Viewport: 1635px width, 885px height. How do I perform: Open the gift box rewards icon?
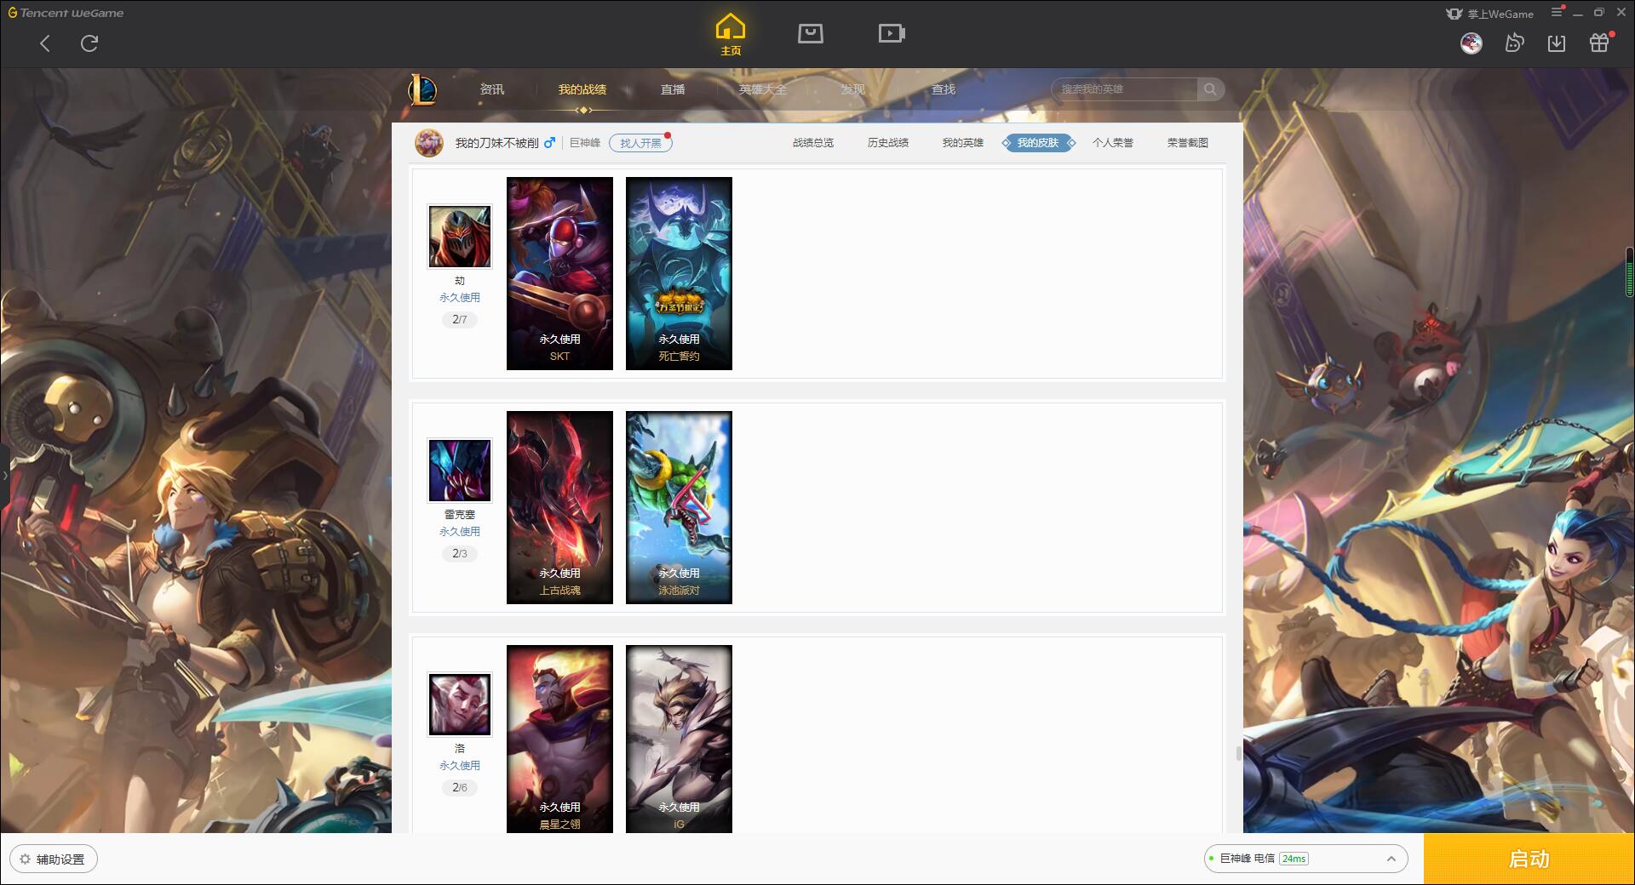pos(1599,43)
